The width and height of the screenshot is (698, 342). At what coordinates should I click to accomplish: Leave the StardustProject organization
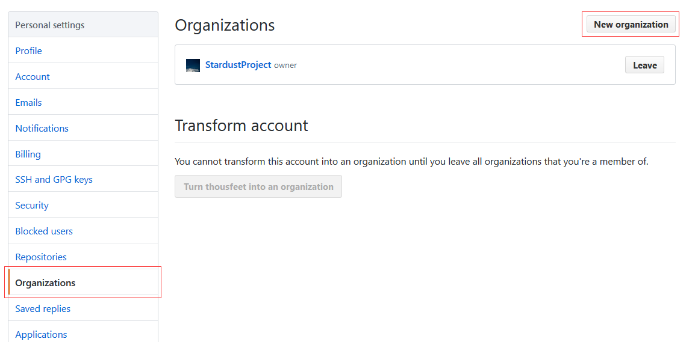pos(644,66)
